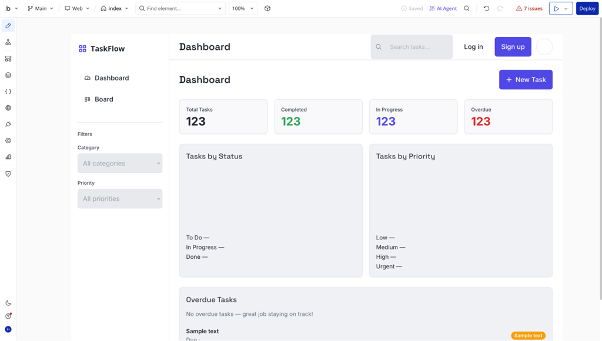Click the editor search magnifier icon
Viewport: 602px width, 341px height.
(466, 8)
